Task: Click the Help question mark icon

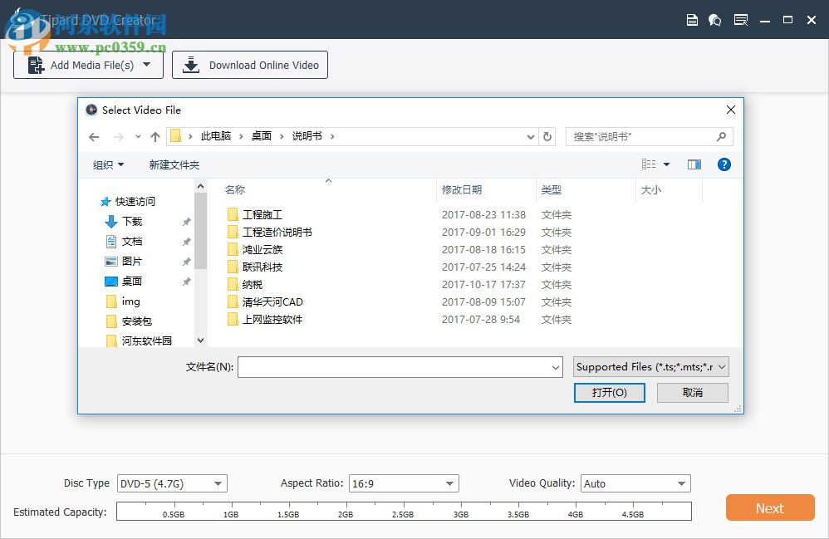Action: coord(724,164)
